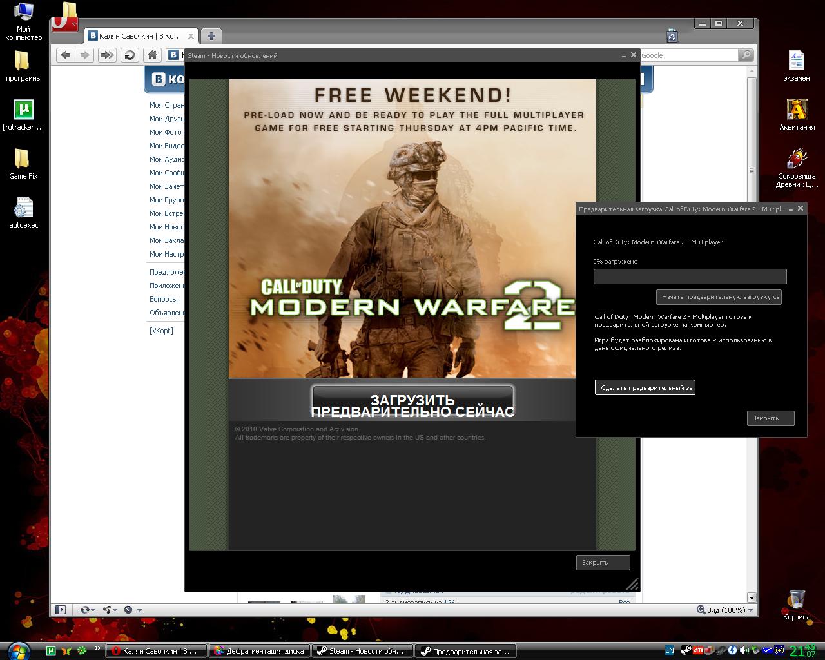Open the Вопросы link on VK
Viewport: 825px width, 660px height.
(x=164, y=299)
